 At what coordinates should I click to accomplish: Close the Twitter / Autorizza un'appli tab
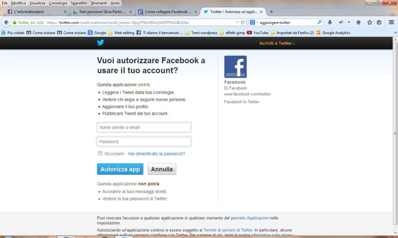pos(261,12)
